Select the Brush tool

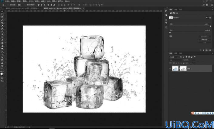coord(2,31)
